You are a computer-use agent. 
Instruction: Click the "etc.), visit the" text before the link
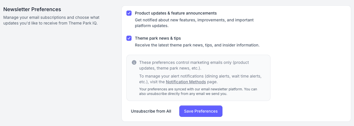coord(152,82)
